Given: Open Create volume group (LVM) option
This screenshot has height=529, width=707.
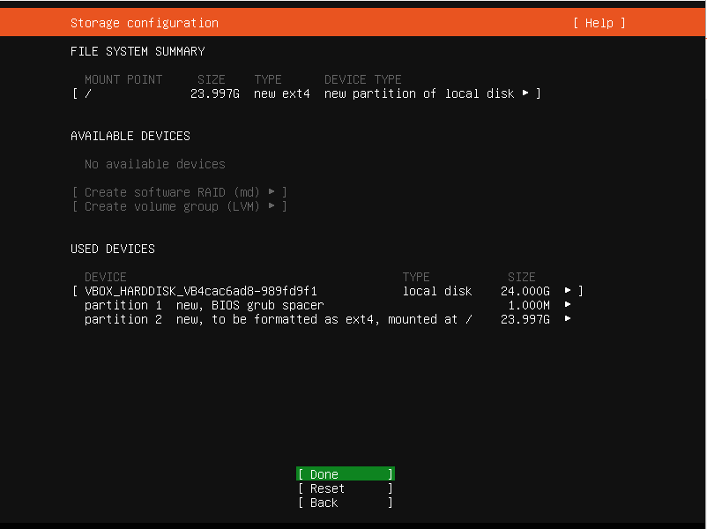Looking at the screenshot, I should pyautogui.click(x=180, y=206).
